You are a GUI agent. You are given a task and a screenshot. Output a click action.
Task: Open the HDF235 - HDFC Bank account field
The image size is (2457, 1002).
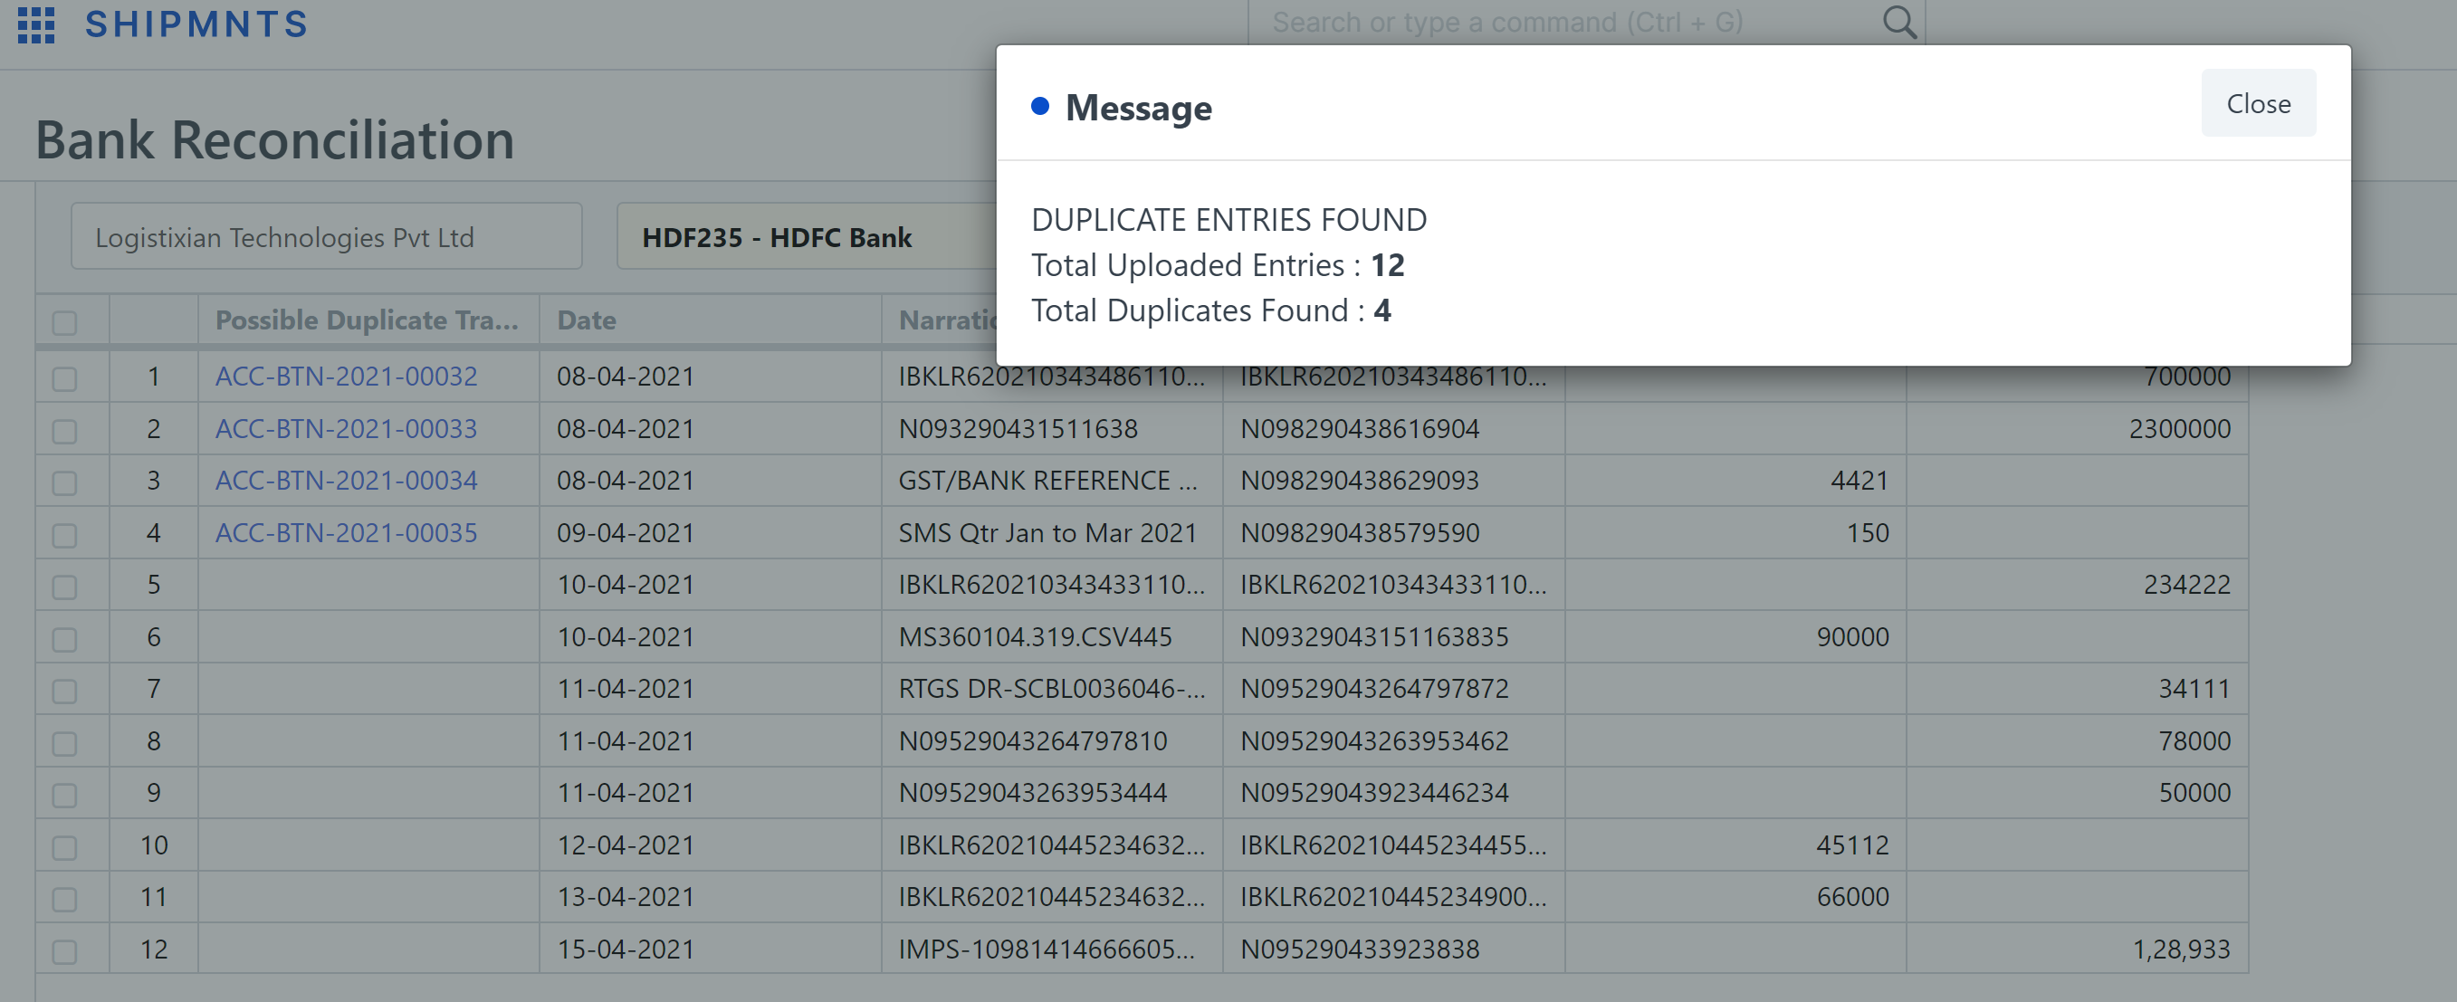[x=807, y=236]
